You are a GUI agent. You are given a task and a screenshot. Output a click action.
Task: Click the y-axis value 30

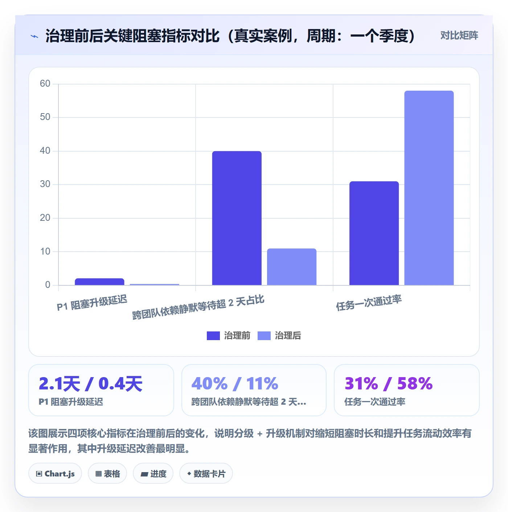pyautogui.click(x=45, y=184)
